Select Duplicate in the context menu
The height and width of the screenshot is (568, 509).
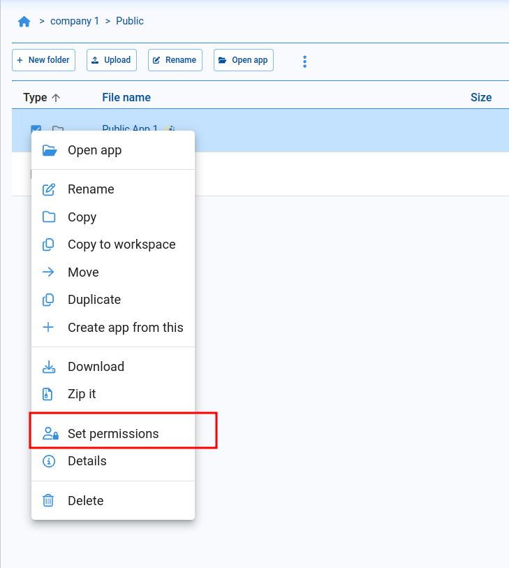tap(94, 300)
